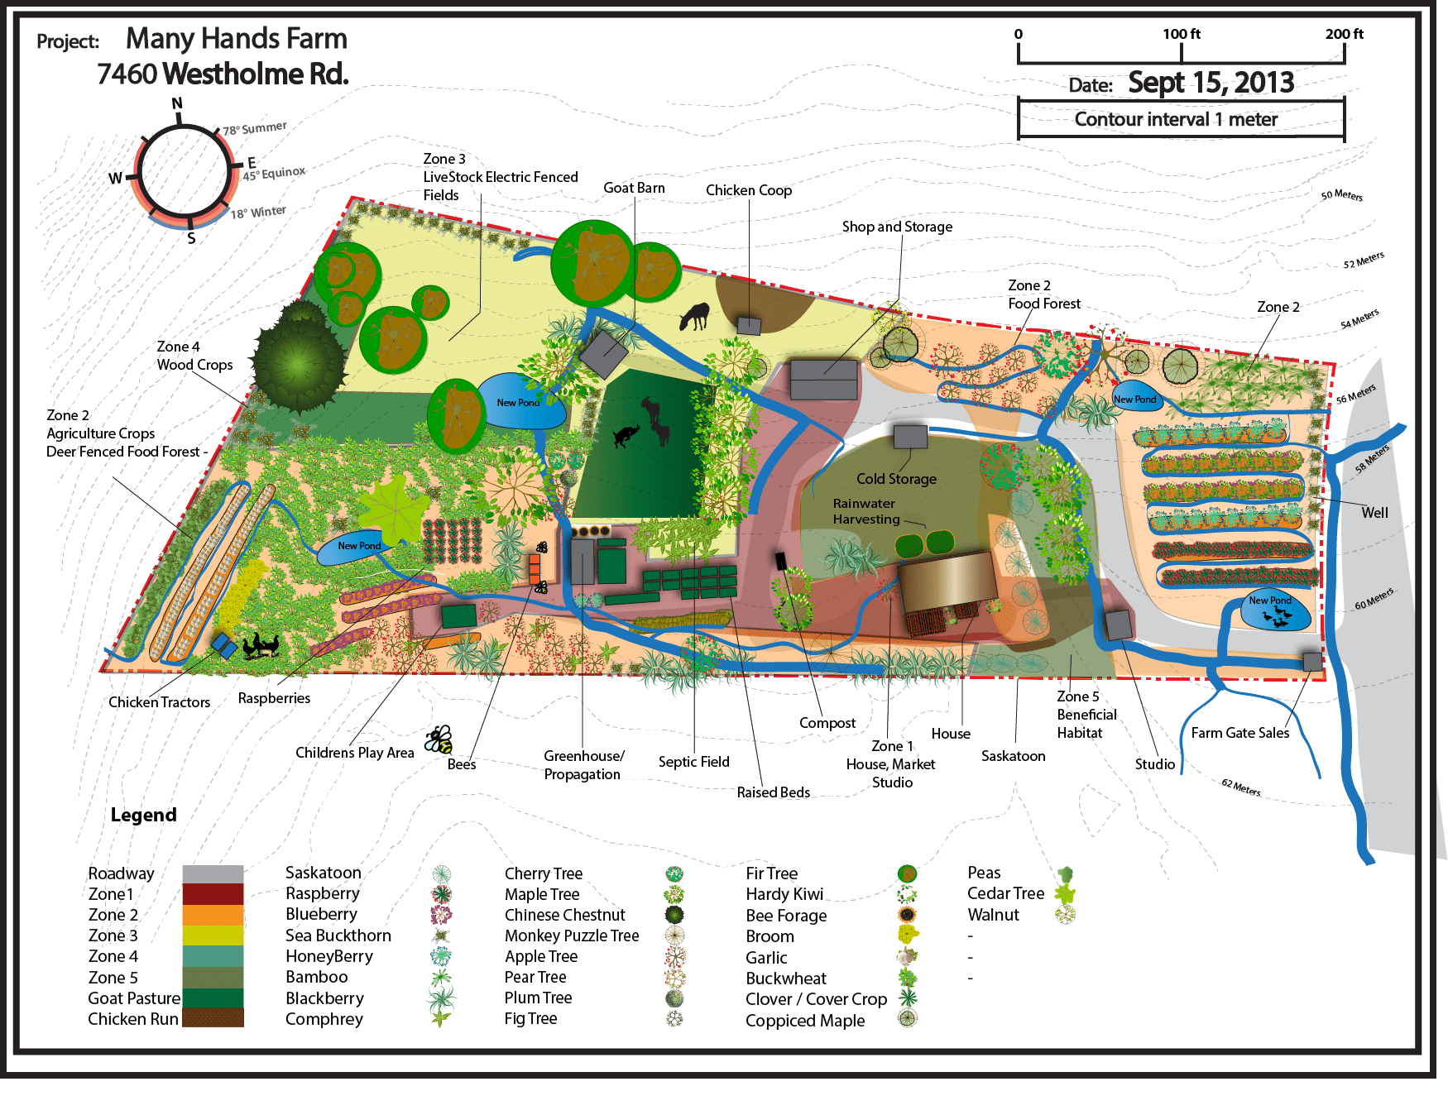The height and width of the screenshot is (1115, 1448).
Task: Click the Pear Tree legend symbol
Action: (x=675, y=978)
